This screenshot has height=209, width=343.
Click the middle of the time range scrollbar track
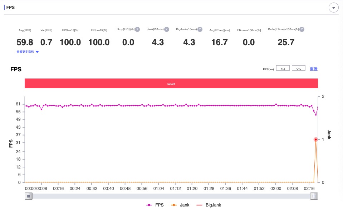pyautogui.click(x=171, y=196)
